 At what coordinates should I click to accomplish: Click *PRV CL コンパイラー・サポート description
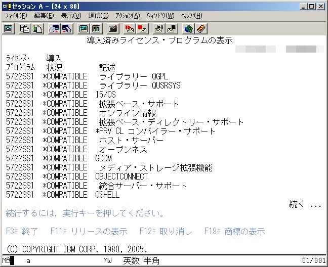tap(155, 131)
